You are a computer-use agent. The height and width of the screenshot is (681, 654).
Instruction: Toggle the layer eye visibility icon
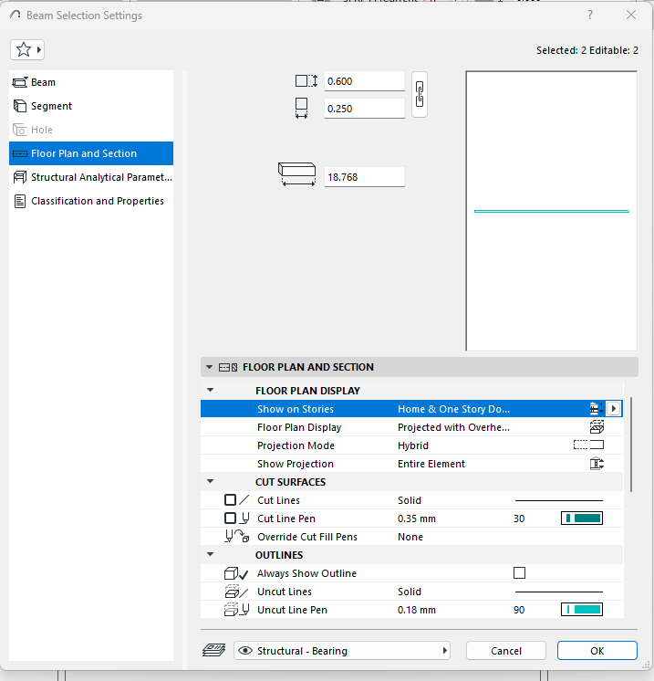point(245,650)
